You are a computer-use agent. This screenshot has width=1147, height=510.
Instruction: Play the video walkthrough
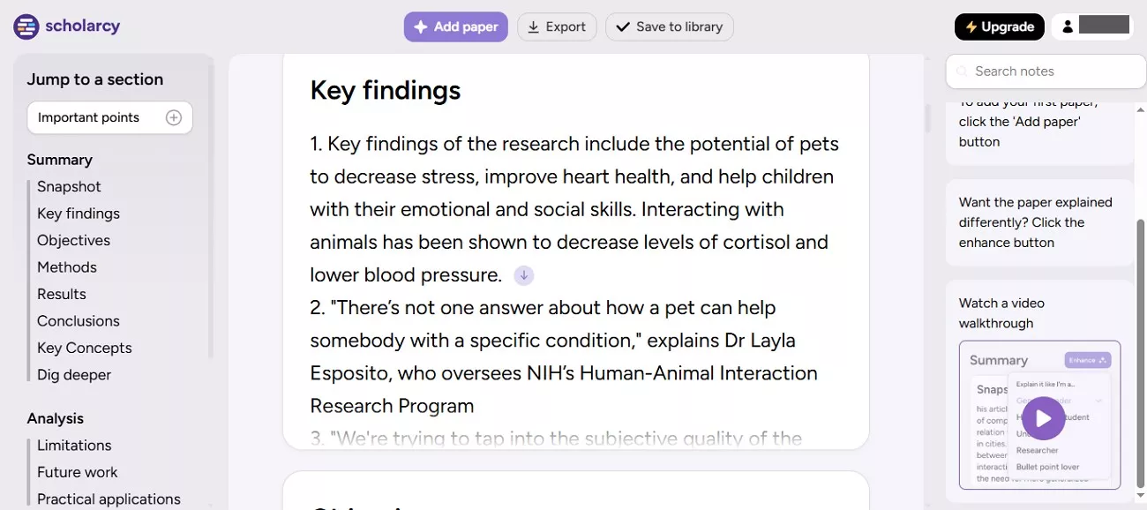[x=1043, y=417]
